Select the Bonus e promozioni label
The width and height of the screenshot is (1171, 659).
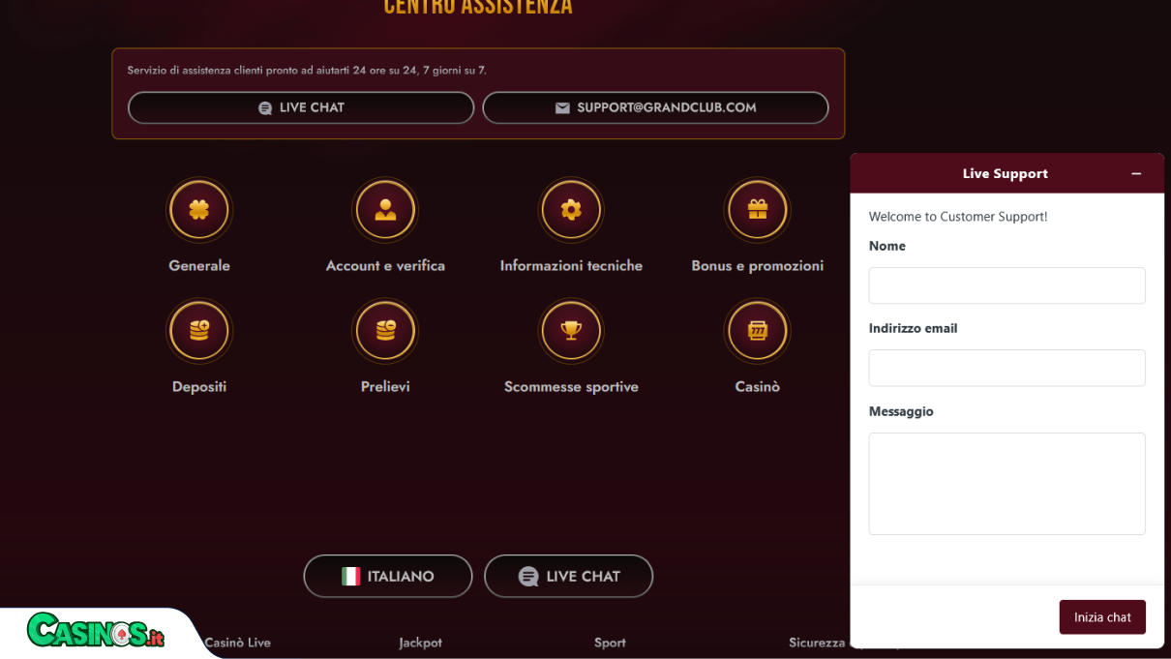[758, 265]
